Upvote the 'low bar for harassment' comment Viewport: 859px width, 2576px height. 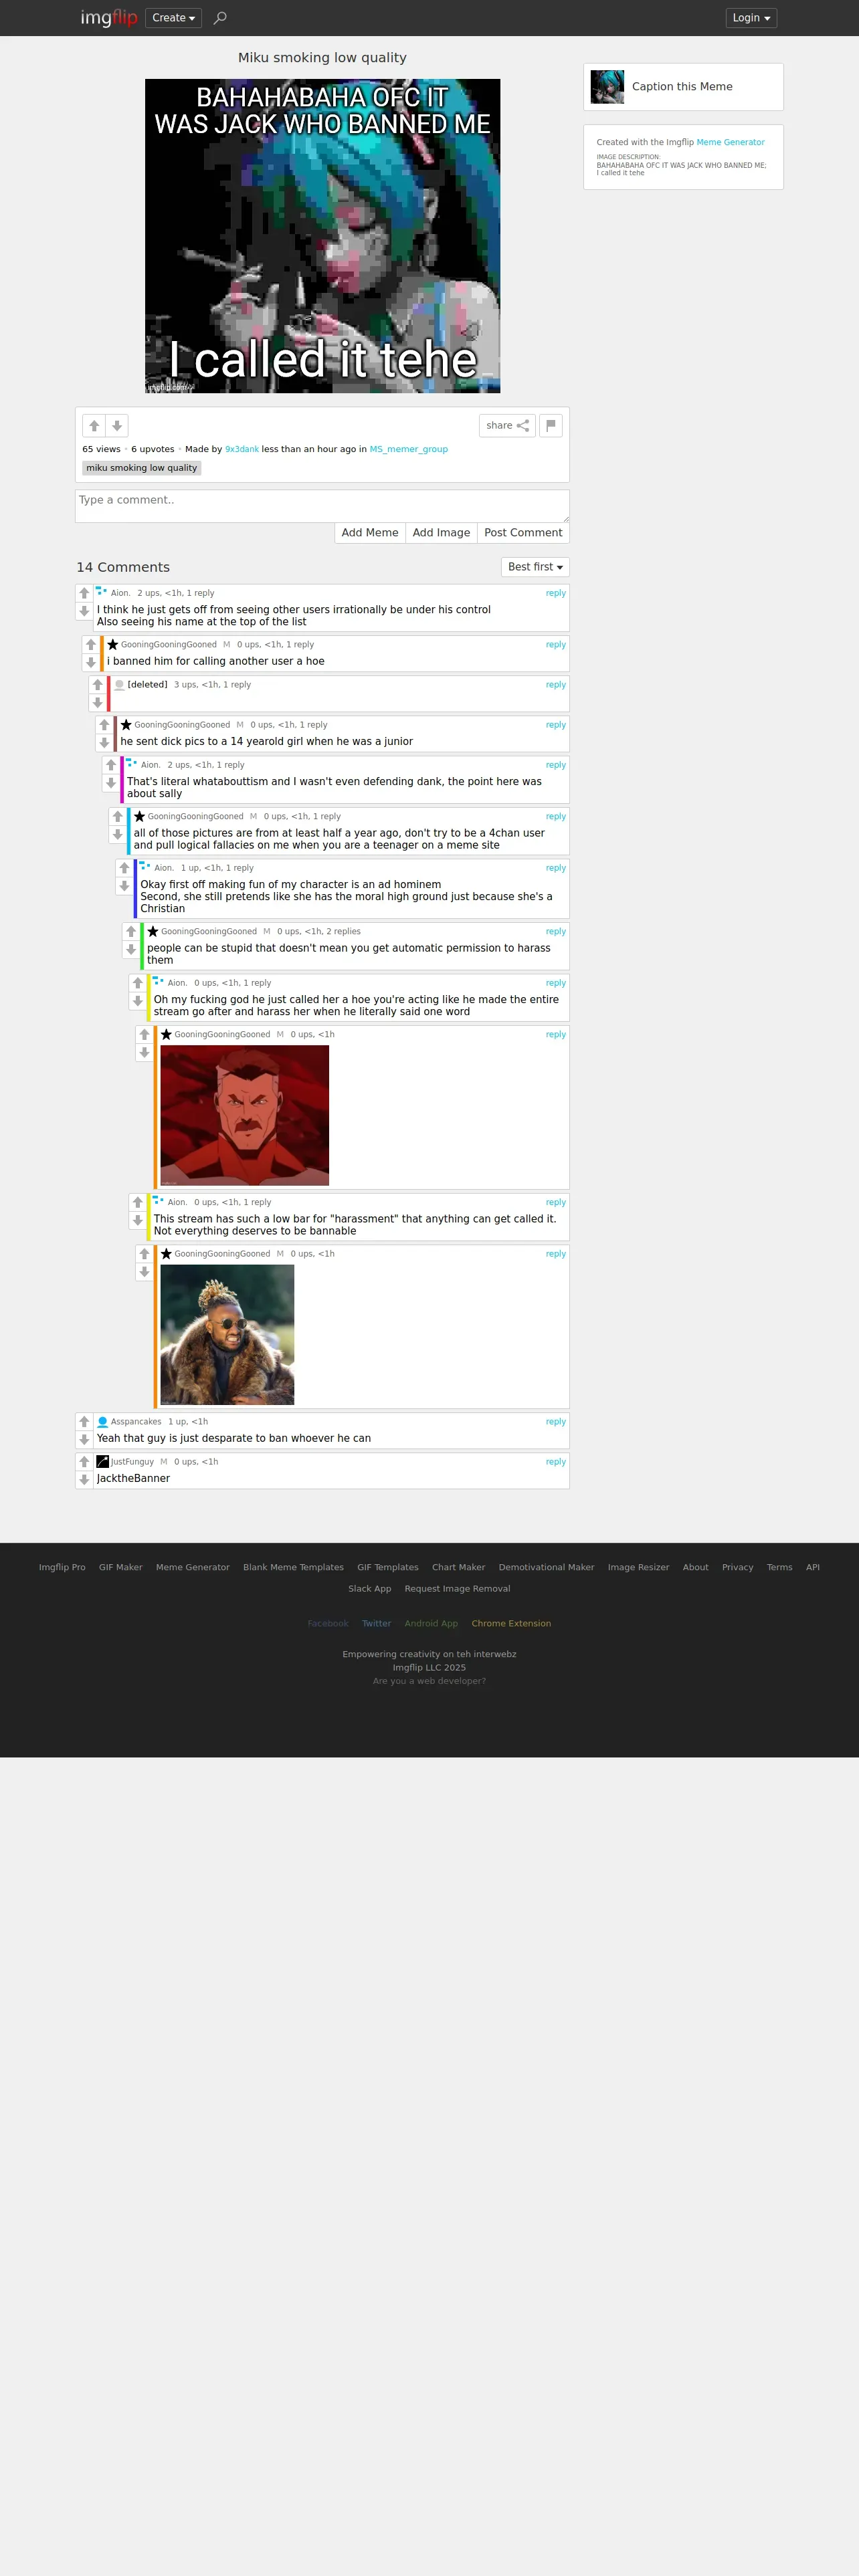[x=138, y=1203]
